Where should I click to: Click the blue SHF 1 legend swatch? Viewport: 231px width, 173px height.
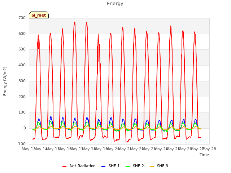point(104,167)
